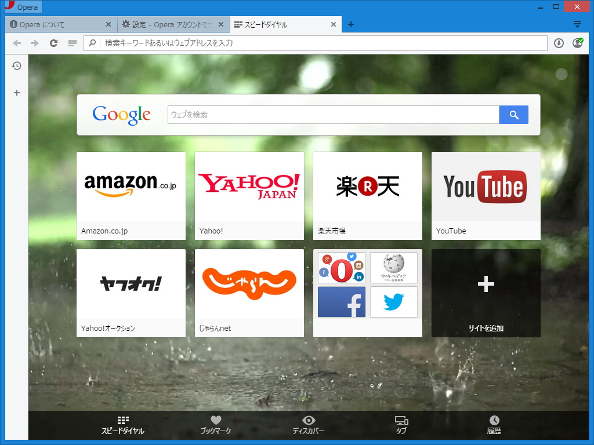The image size is (594, 445).
Task: Click the サイトを追加 add site tile
Action: pyautogui.click(x=486, y=293)
